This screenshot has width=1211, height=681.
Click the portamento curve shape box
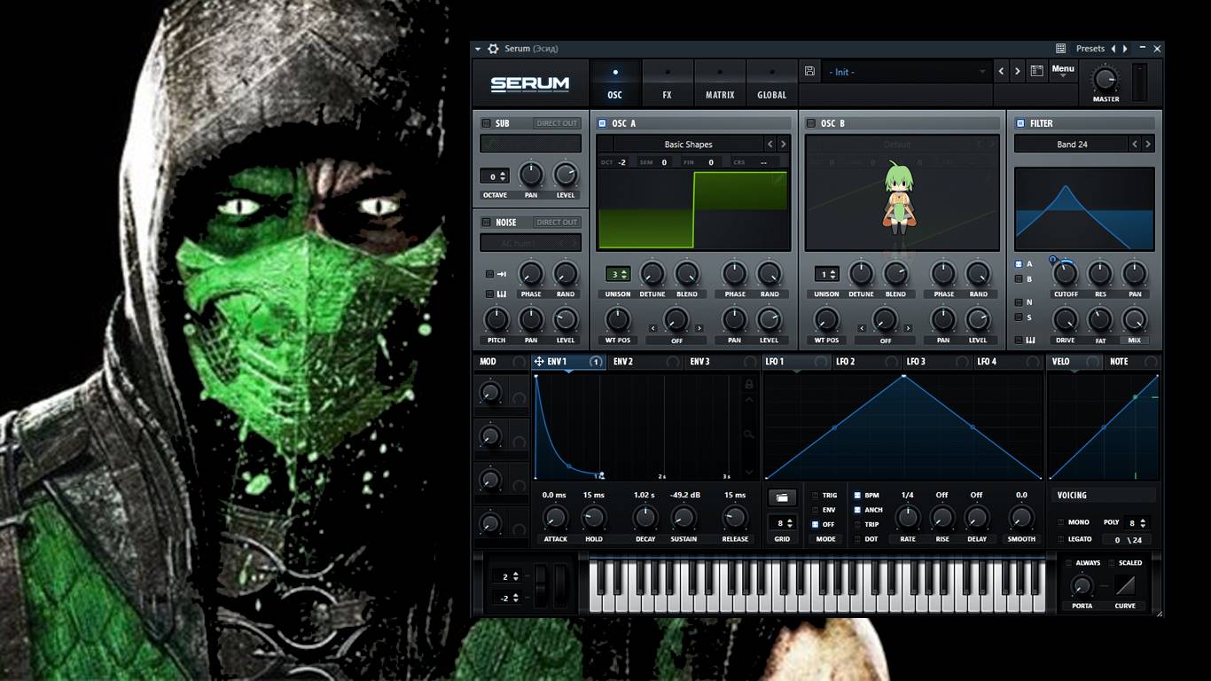[x=1125, y=586]
